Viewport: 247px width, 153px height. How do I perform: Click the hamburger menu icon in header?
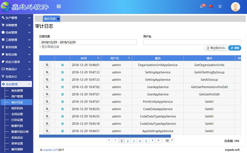[59, 7]
